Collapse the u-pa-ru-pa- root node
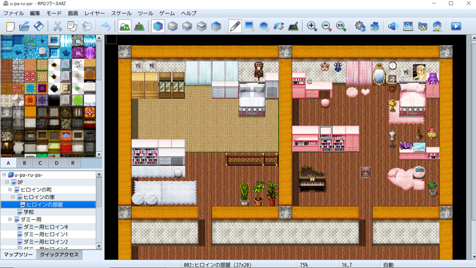 [4, 174]
